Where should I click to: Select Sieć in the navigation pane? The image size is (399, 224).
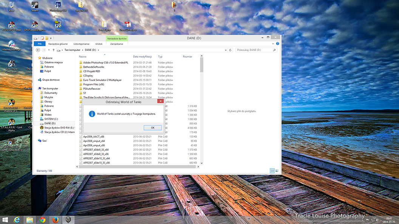42,141
